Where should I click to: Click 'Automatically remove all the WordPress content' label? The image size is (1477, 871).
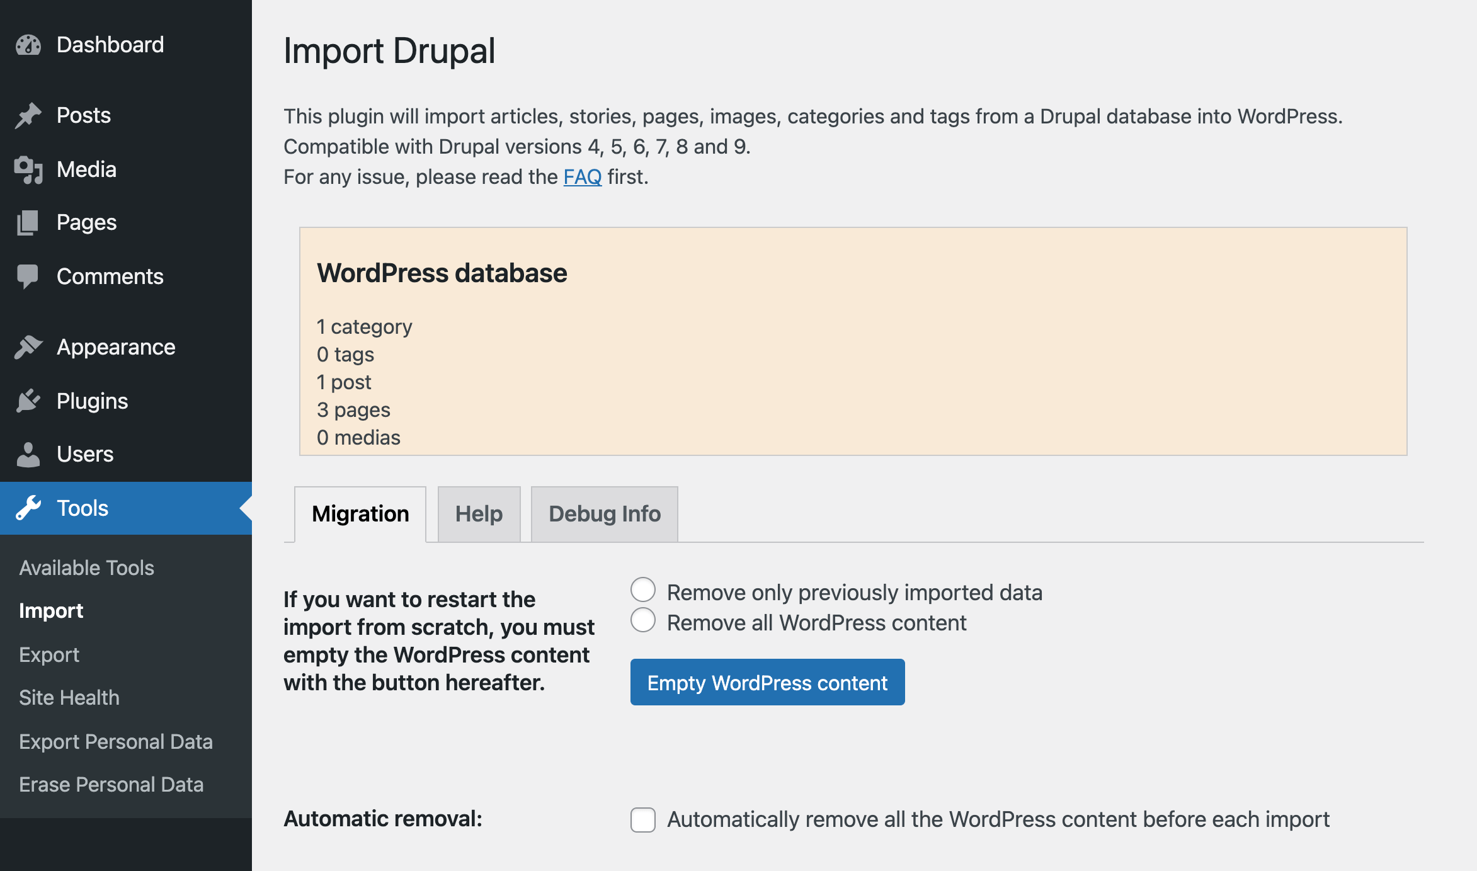[x=998, y=819]
